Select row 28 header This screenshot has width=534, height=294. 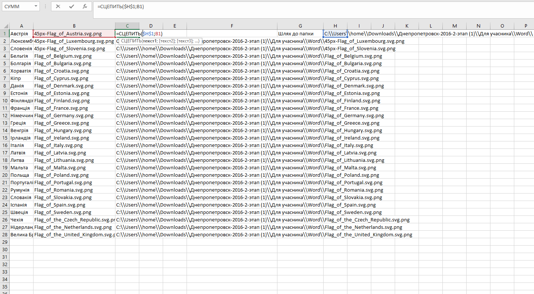pyautogui.click(x=5, y=235)
